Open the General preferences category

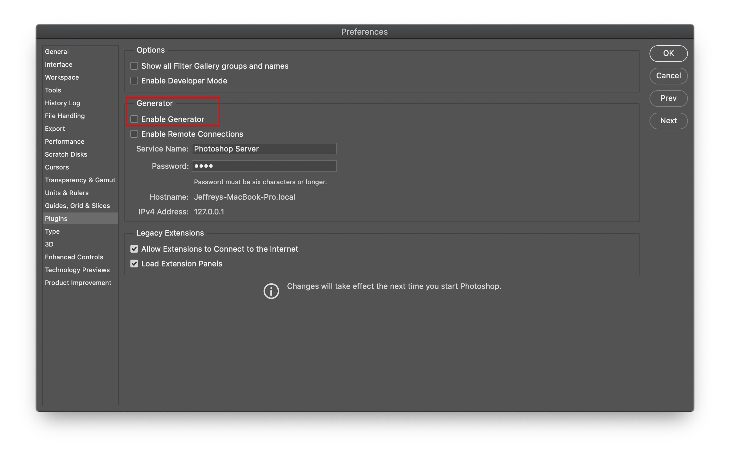pyautogui.click(x=57, y=52)
